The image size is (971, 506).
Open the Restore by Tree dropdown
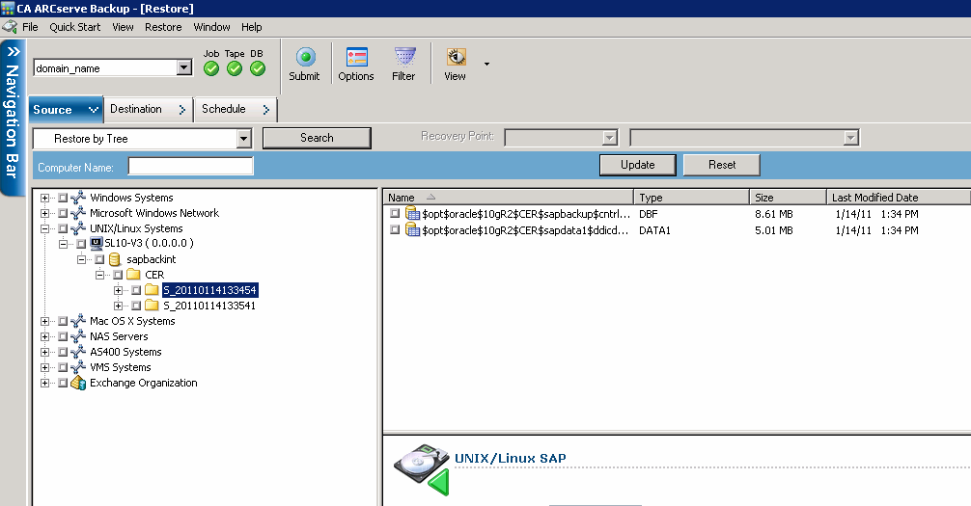tap(243, 139)
